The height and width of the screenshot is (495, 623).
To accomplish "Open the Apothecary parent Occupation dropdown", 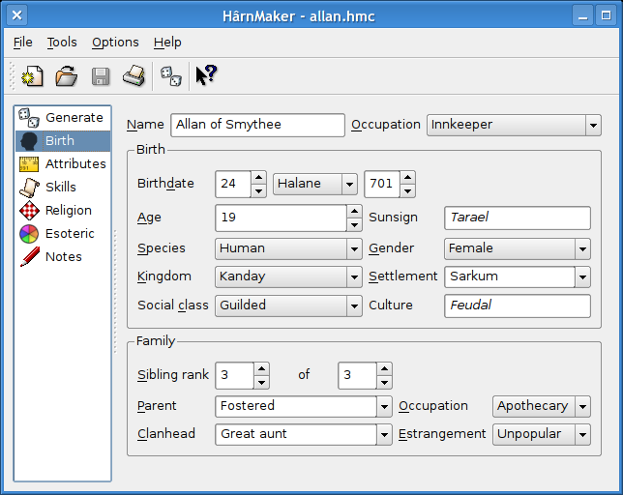I will pyautogui.click(x=542, y=406).
